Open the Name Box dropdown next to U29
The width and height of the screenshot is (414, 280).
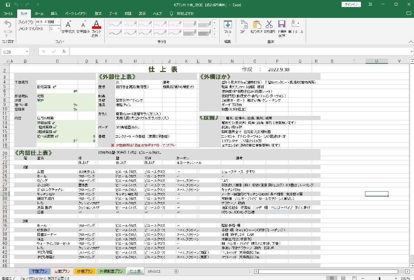coord(27,52)
